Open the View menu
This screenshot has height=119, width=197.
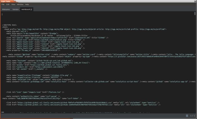click(13, 4)
